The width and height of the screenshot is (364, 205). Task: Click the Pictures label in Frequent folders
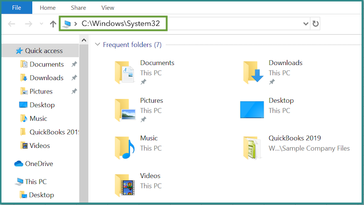(x=151, y=100)
